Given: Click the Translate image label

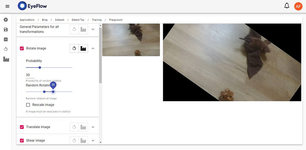Looking at the screenshot, I should pyautogui.click(x=38, y=127).
